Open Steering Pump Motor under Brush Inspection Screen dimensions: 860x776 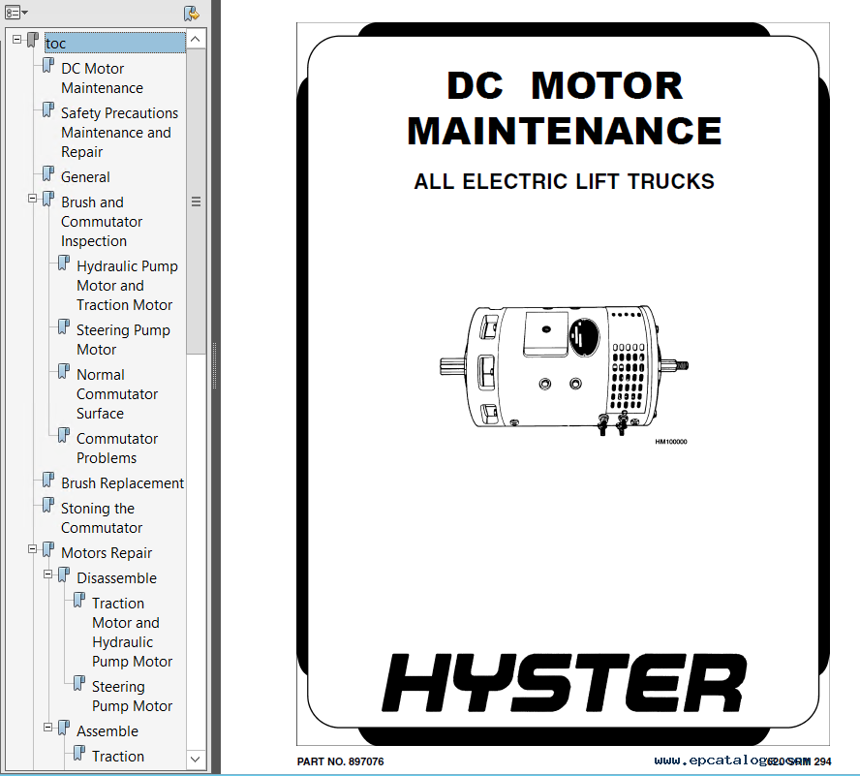(x=123, y=339)
